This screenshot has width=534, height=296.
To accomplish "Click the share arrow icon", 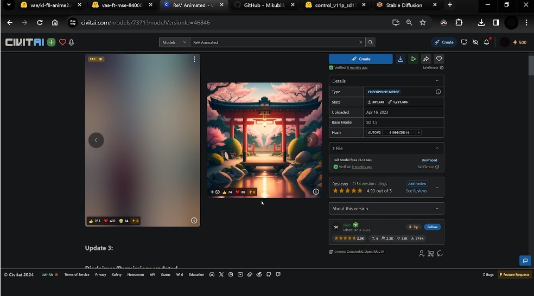I will pyautogui.click(x=426, y=59).
